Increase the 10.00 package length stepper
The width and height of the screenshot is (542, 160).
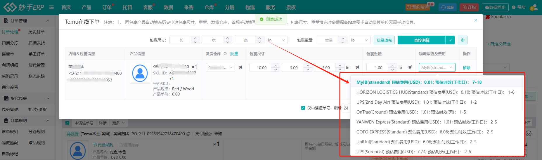pyautogui.click(x=276, y=65)
